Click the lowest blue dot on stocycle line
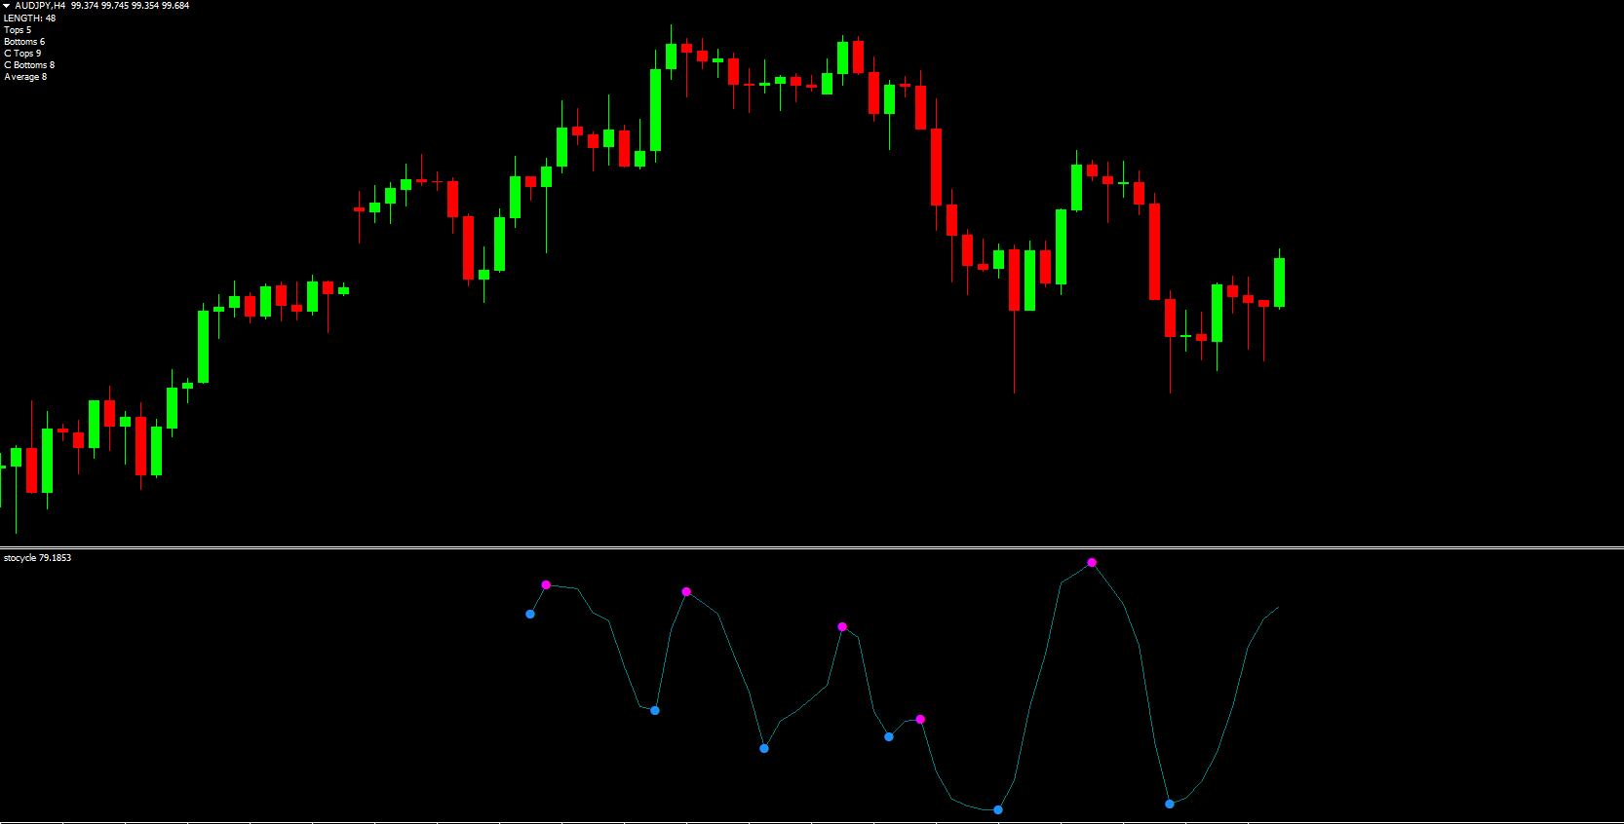The width and height of the screenshot is (1624, 824). point(998,809)
